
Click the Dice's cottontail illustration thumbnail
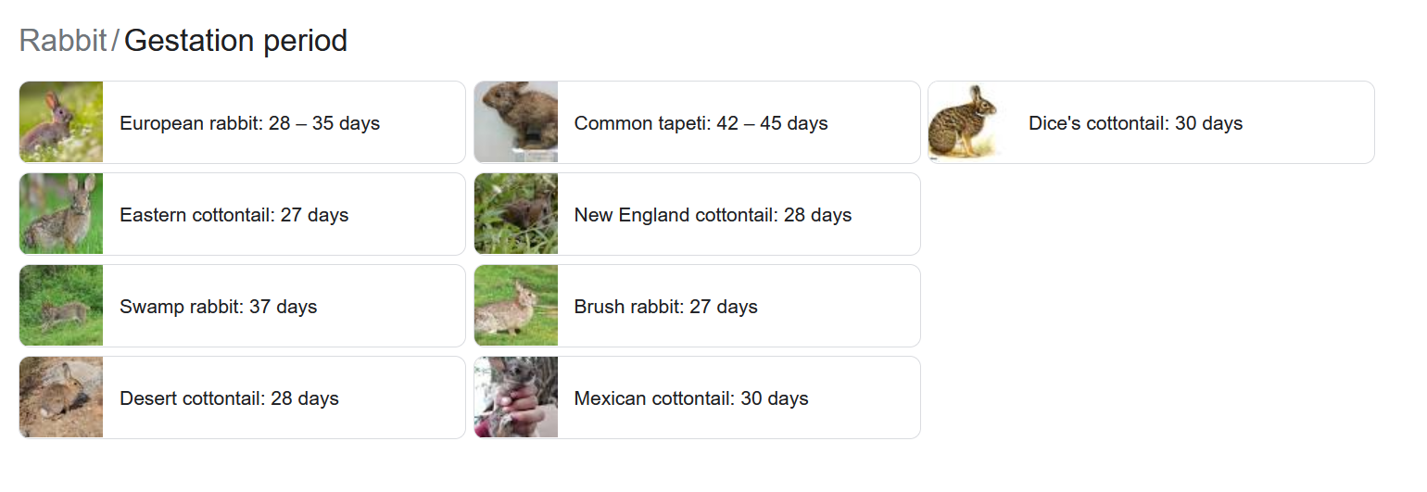point(970,122)
